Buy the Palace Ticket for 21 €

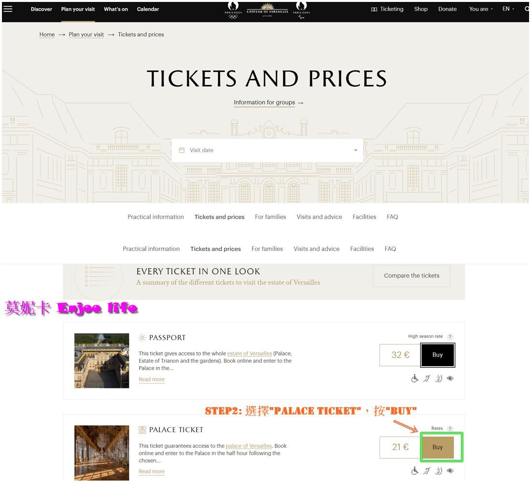[437, 447]
